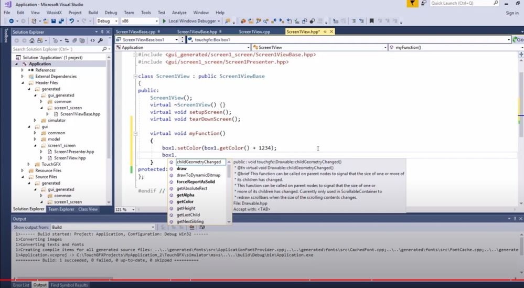Collapse the myFunction code block outline toggle

pos(135,134)
